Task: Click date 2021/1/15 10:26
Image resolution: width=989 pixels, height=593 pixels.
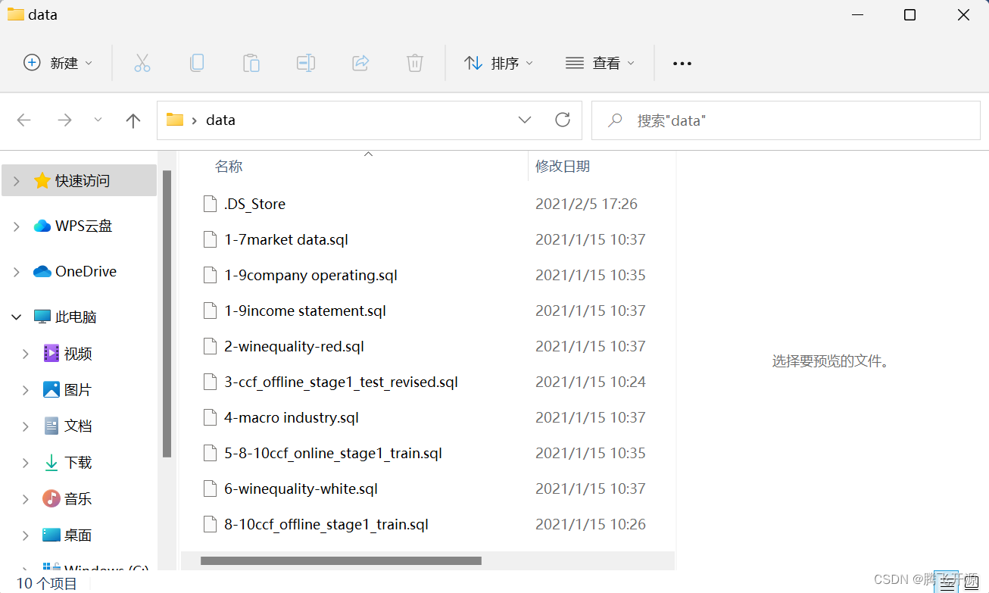Action: [x=591, y=524]
